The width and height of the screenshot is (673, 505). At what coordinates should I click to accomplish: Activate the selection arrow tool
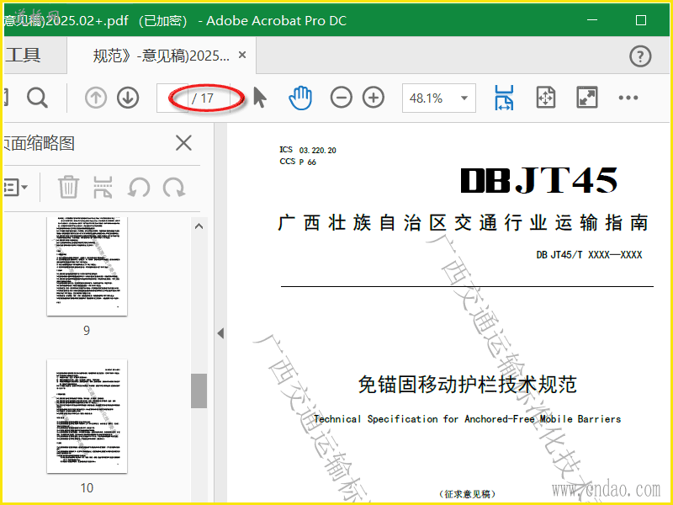[x=260, y=97]
